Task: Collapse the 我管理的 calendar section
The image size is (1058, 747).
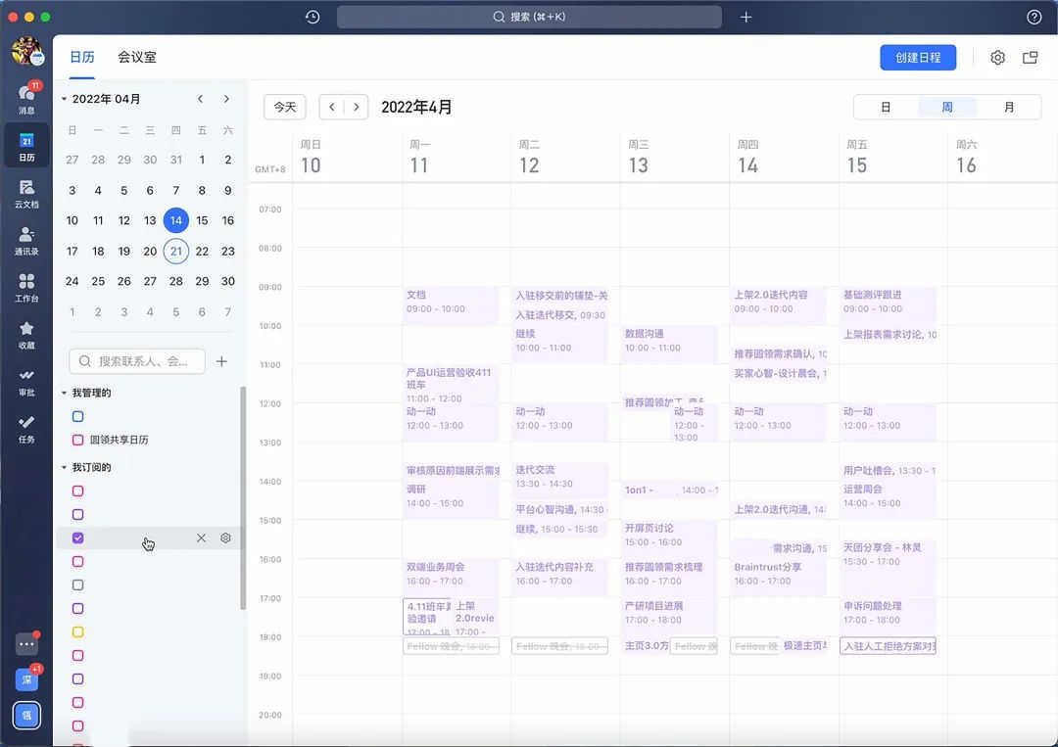Action: (65, 393)
